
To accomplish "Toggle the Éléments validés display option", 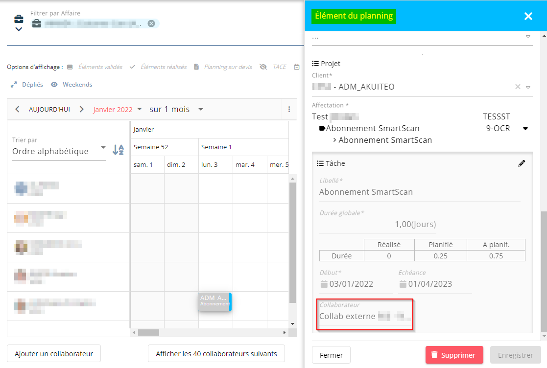I will click(95, 67).
